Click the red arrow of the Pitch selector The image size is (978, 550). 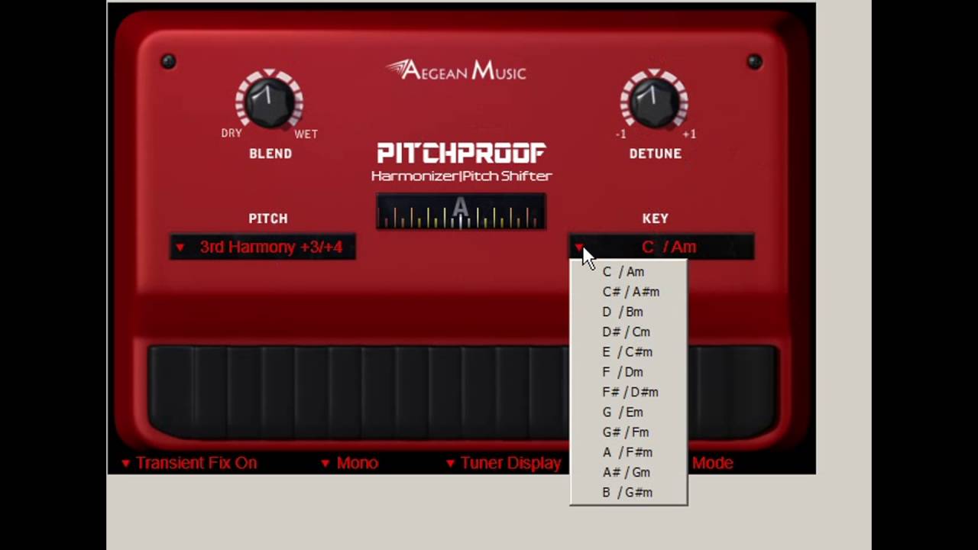coord(180,247)
